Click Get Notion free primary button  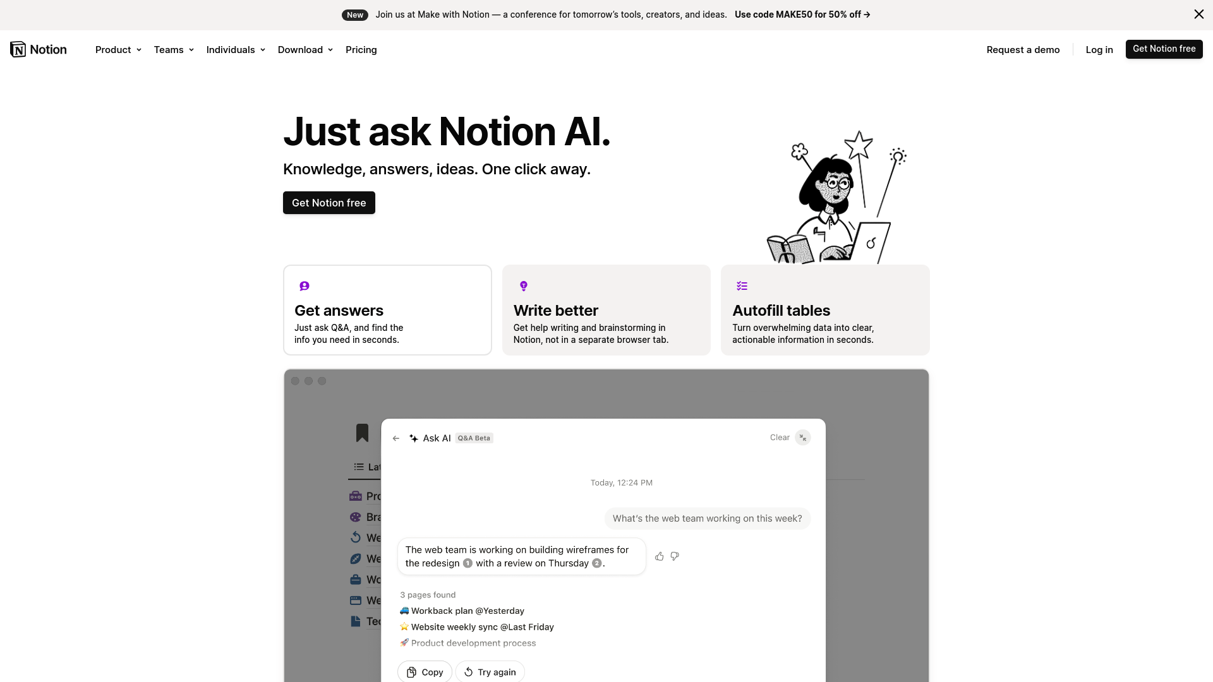[329, 202]
